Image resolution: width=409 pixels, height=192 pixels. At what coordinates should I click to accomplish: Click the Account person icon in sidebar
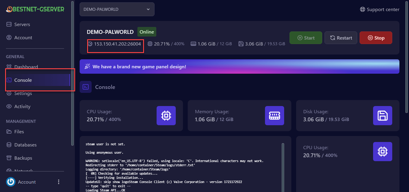click(9, 37)
